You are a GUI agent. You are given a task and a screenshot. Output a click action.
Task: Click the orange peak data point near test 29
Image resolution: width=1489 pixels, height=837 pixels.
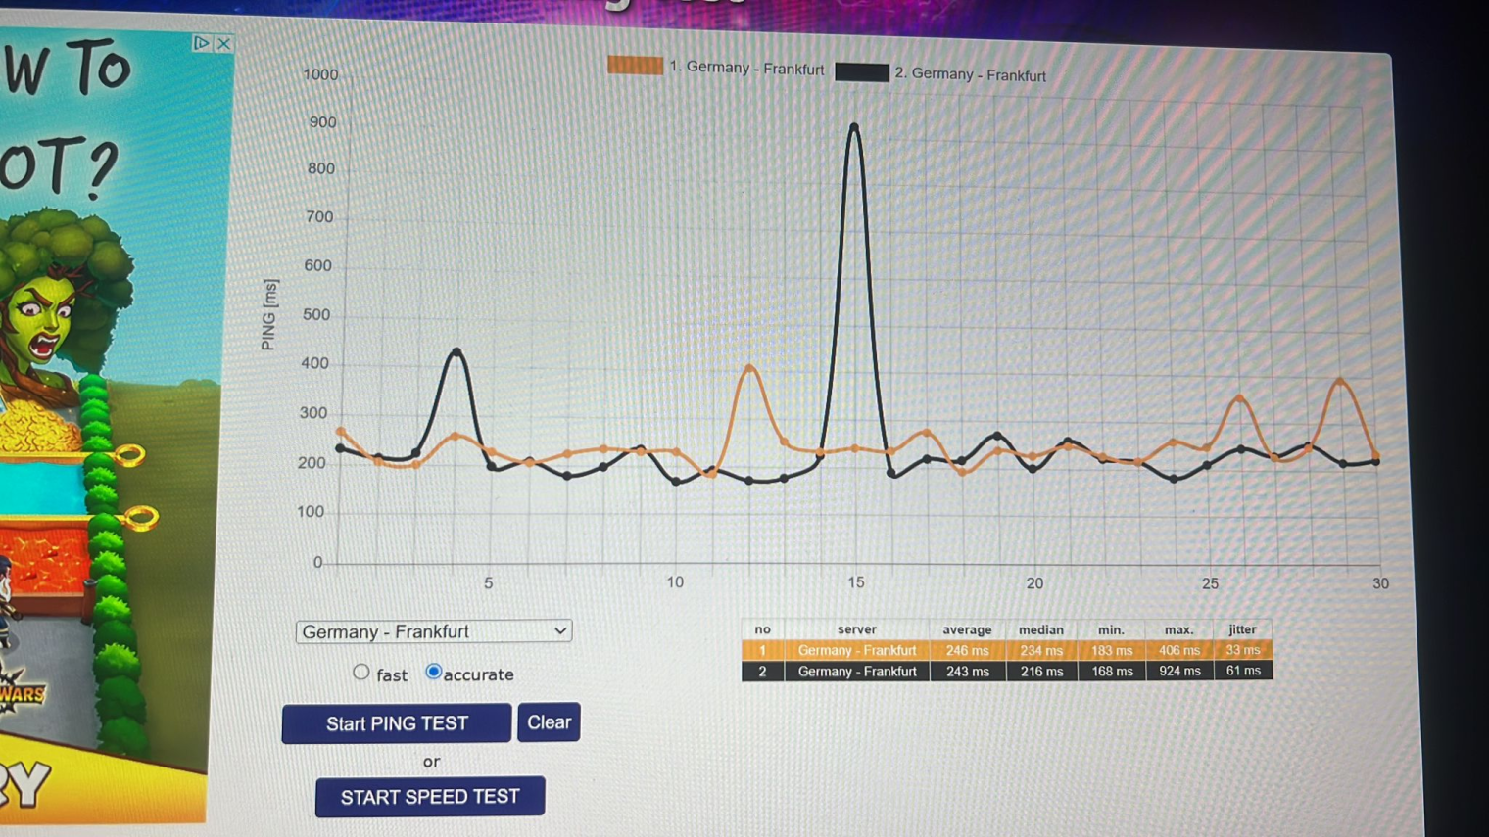click(x=1340, y=381)
